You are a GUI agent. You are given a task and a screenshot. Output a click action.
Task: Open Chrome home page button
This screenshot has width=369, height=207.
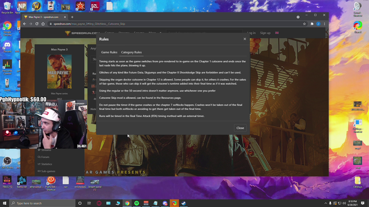43,24
